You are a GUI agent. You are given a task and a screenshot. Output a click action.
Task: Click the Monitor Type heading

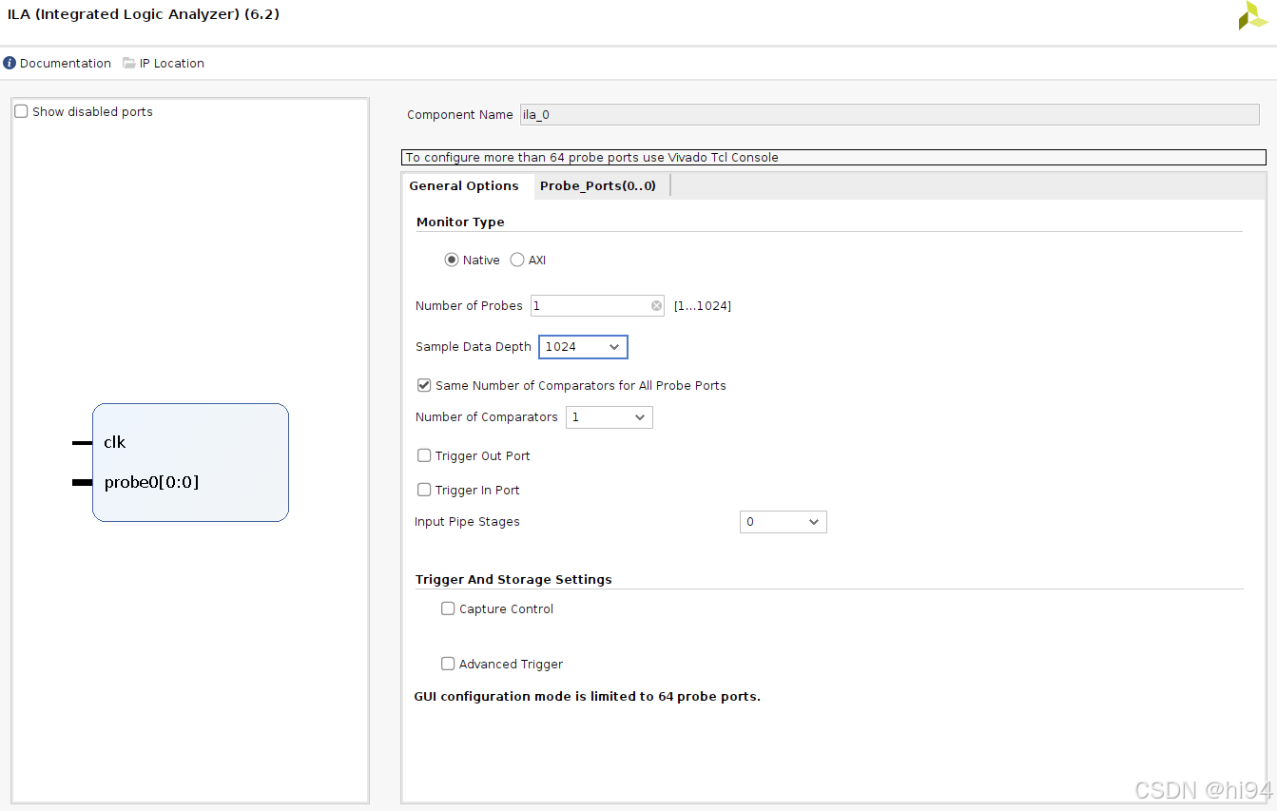[x=460, y=222]
